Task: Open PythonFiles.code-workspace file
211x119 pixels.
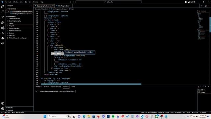Action: click(x=17, y=38)
